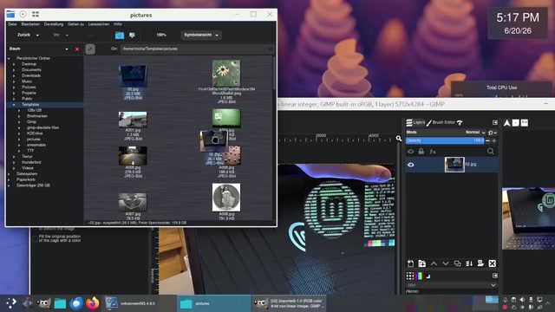Toggle the layer lock icon

pos(421,152)
